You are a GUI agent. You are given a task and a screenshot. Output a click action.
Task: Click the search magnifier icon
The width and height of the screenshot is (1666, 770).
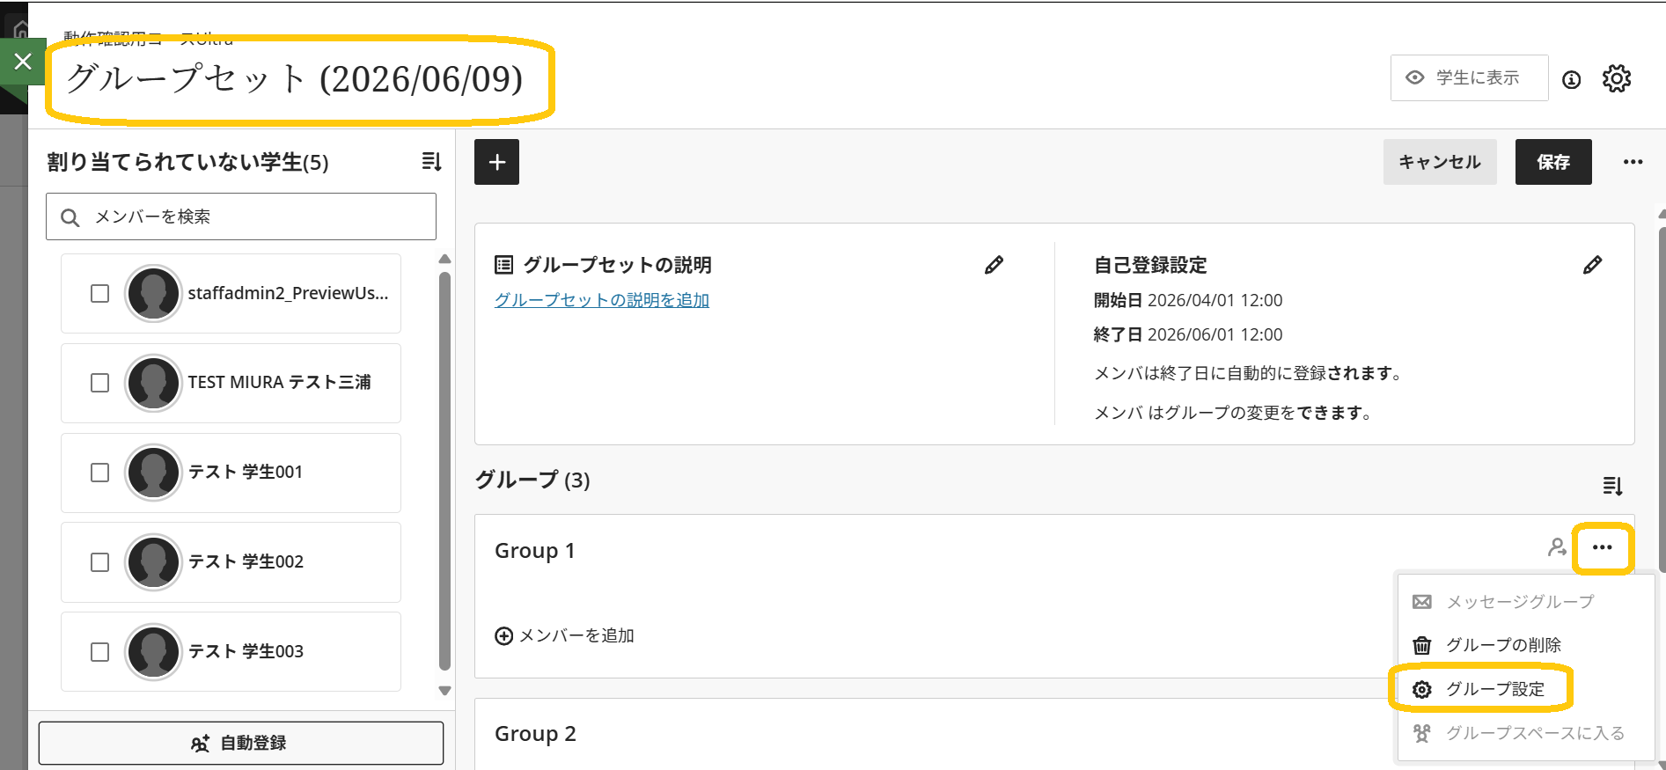pos(70,217)
